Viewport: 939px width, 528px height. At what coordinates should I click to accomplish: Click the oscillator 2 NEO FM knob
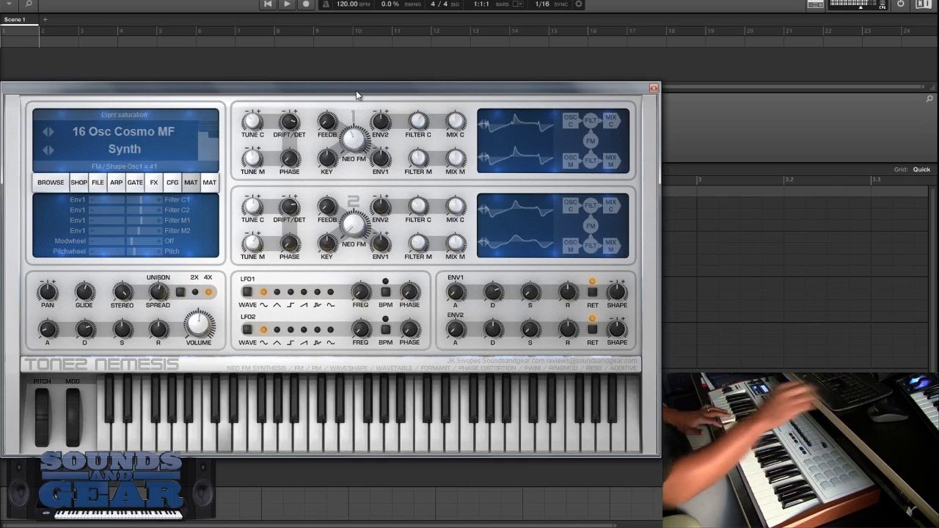click(354, 224)
